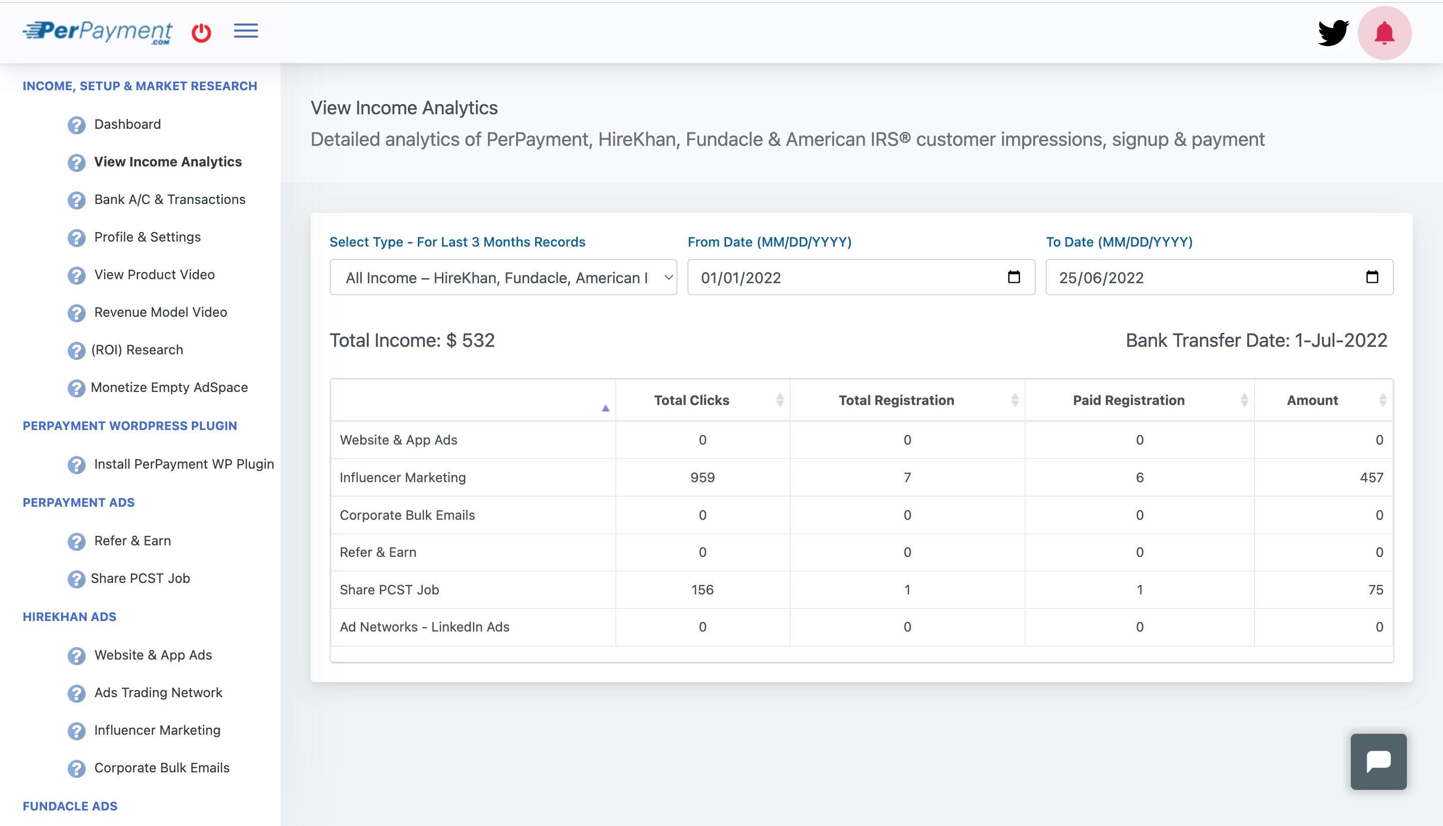The height and width of the screenshot is (826, 1443).
Task: Click the HIREKHAN ADS section heading
Action: tap(69, 616)
